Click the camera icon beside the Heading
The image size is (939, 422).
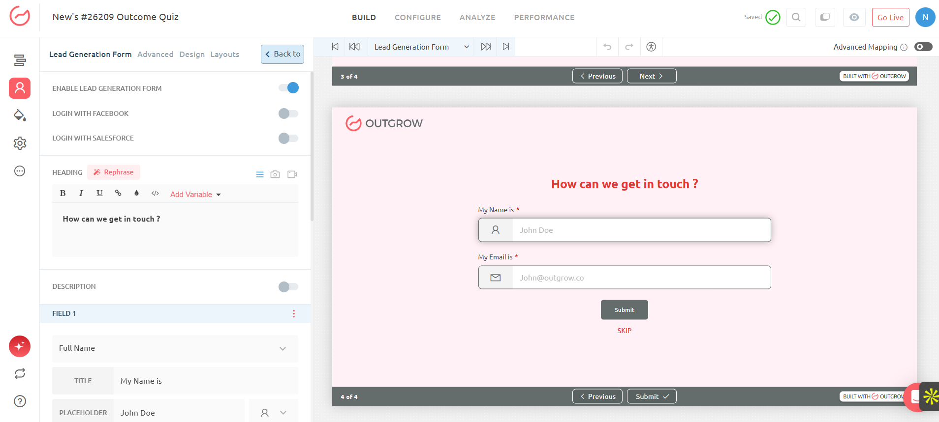tap(275, 174)
